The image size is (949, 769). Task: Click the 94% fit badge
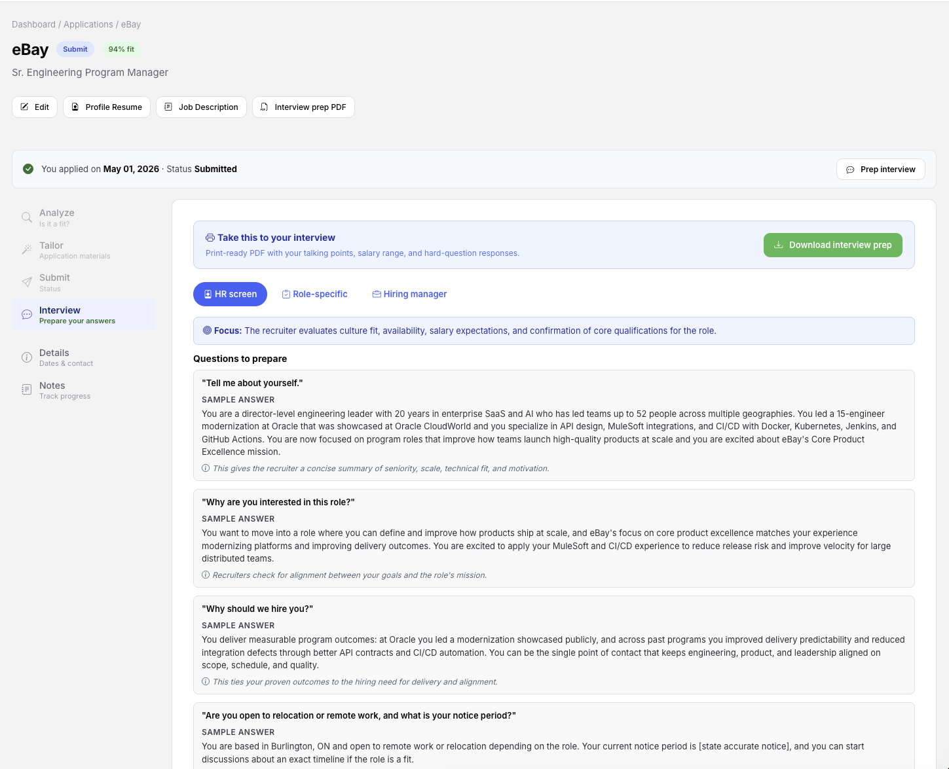[121, 49]
